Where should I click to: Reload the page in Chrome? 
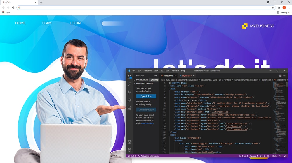point(13,8)
